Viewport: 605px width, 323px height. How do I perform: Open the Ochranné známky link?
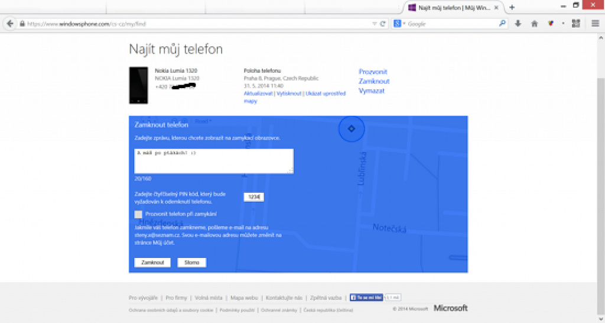click(x=279, y=310)
